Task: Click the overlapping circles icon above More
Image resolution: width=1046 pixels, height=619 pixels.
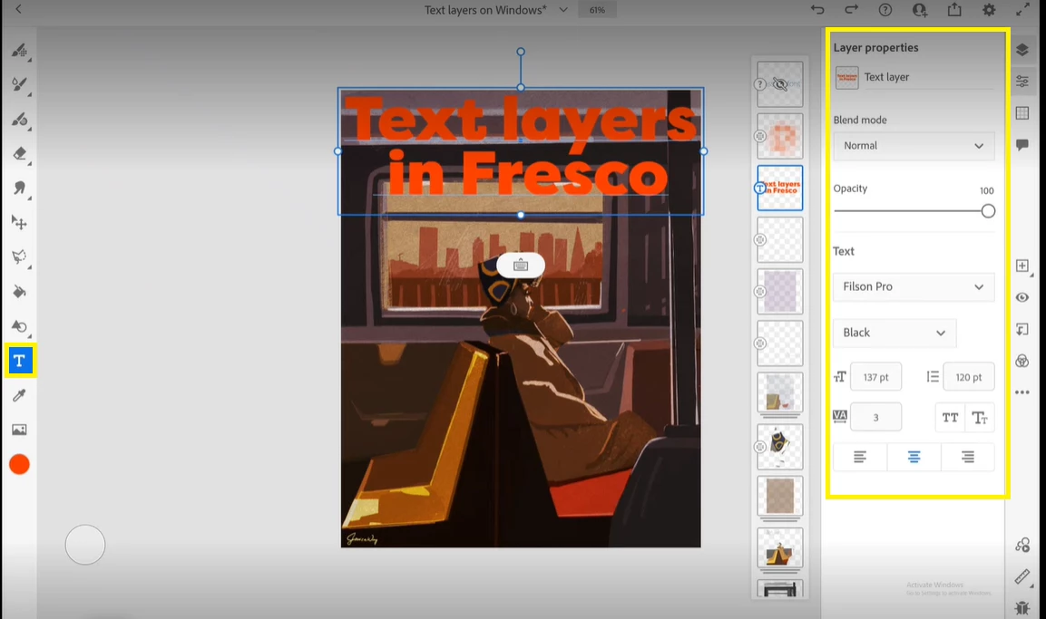Action: point(1022,361)
